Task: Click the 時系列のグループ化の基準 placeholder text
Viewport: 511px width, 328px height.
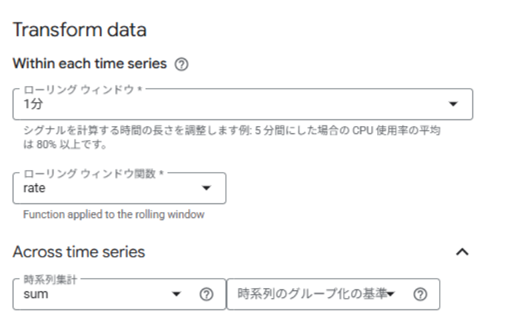Action: tap(312, 294)
